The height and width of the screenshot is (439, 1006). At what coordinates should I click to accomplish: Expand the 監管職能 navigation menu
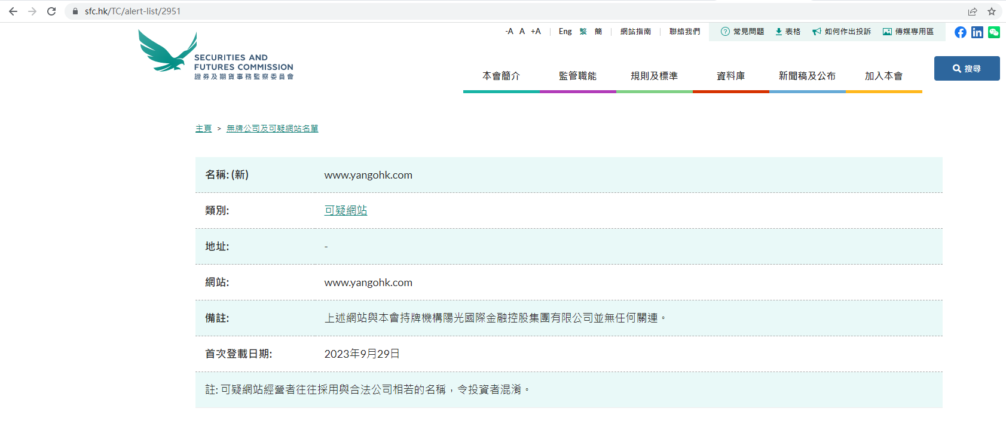pos(577,76)
